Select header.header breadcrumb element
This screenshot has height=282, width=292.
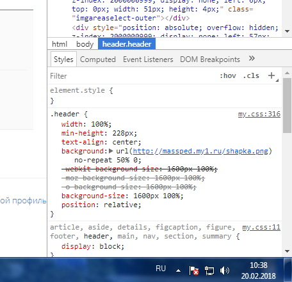point(127,44)
